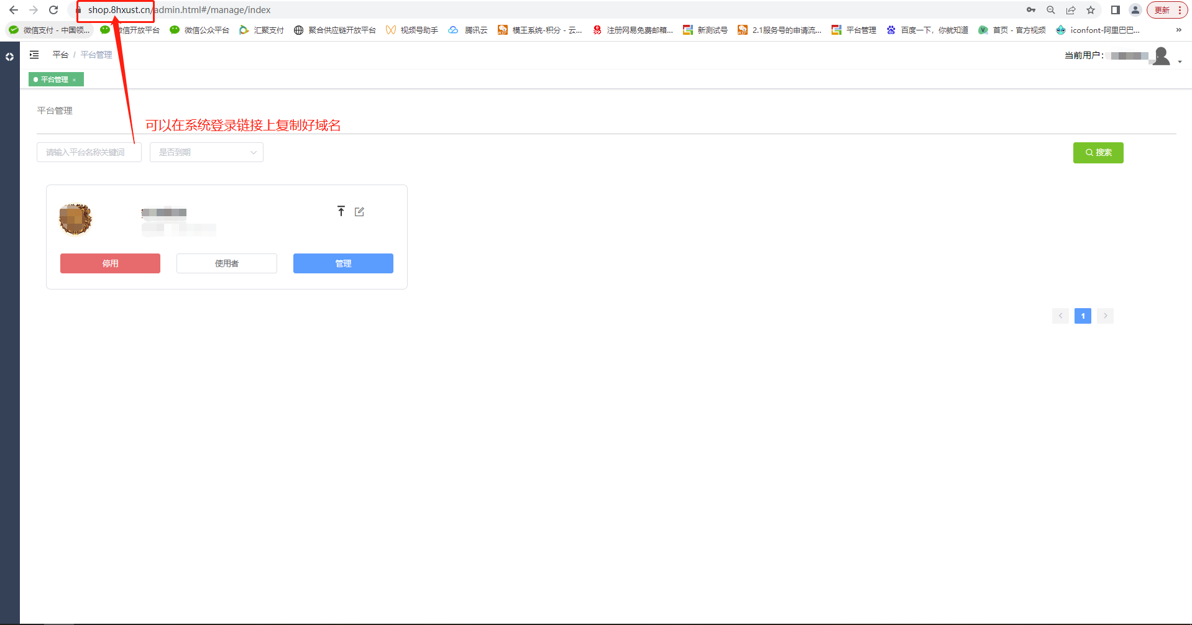Open browser side panel icon
This screenshot has width=1192, height=625.
[x=1116, y=10]
